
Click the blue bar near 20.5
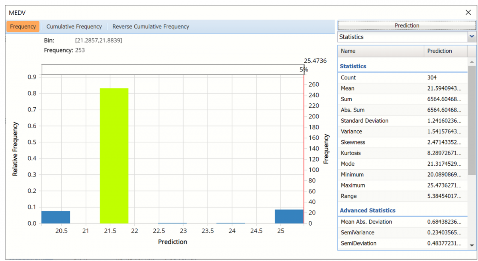pos(56,217)
